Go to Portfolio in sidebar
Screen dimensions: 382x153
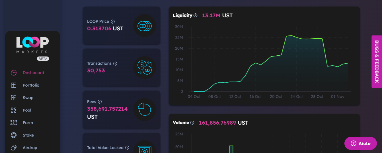31,85
